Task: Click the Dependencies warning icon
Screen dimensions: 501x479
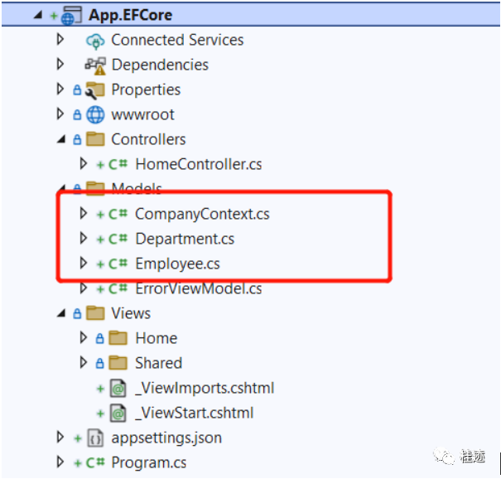Action: (x=95, y=65)
